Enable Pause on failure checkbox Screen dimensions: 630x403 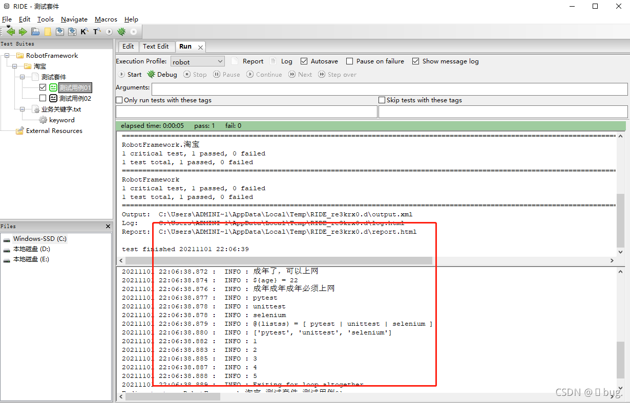click(350, 61)
